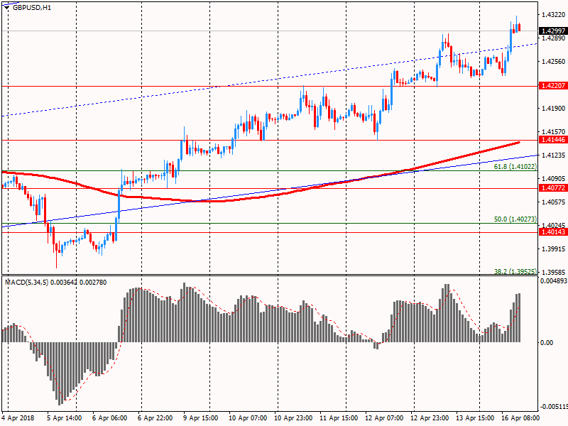Click the 12 Apr 23:00 time axis label

click(430, 418)
